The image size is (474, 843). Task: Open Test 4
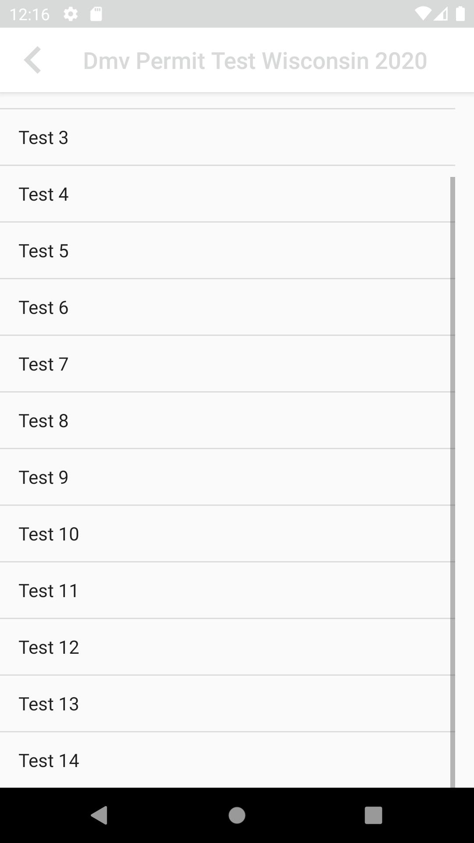(227, 194)
